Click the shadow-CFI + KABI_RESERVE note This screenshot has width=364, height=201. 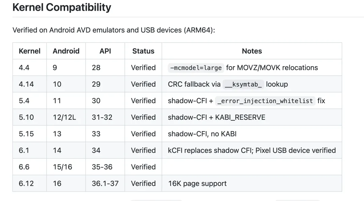point(216,117)
